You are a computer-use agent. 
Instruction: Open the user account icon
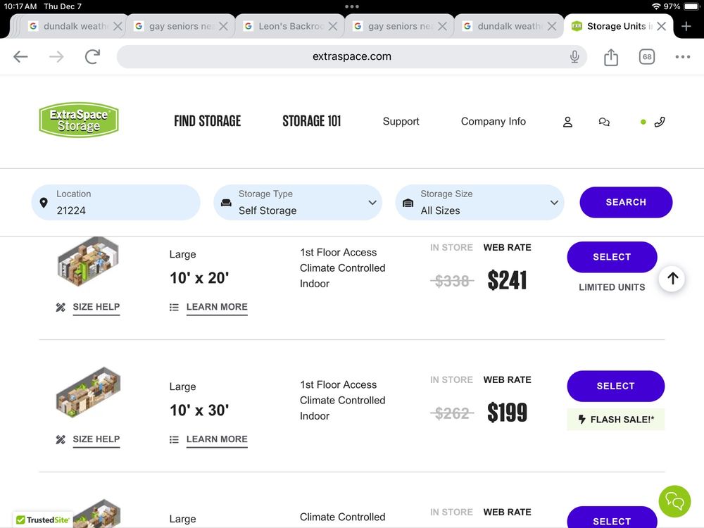click(567, 122)
